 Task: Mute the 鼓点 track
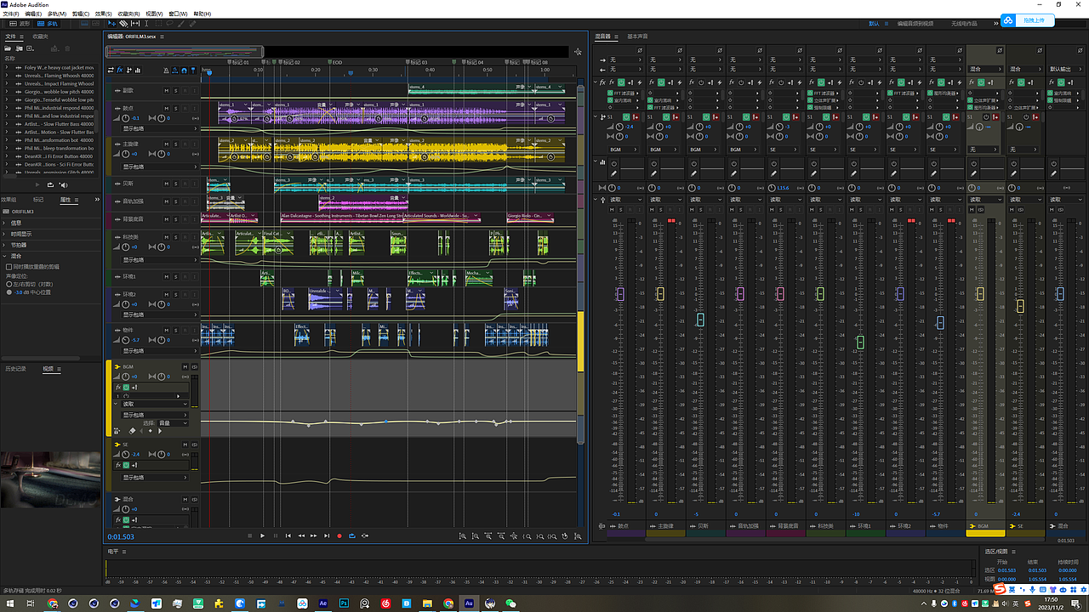pyautogui.click(x=167, y=108)
